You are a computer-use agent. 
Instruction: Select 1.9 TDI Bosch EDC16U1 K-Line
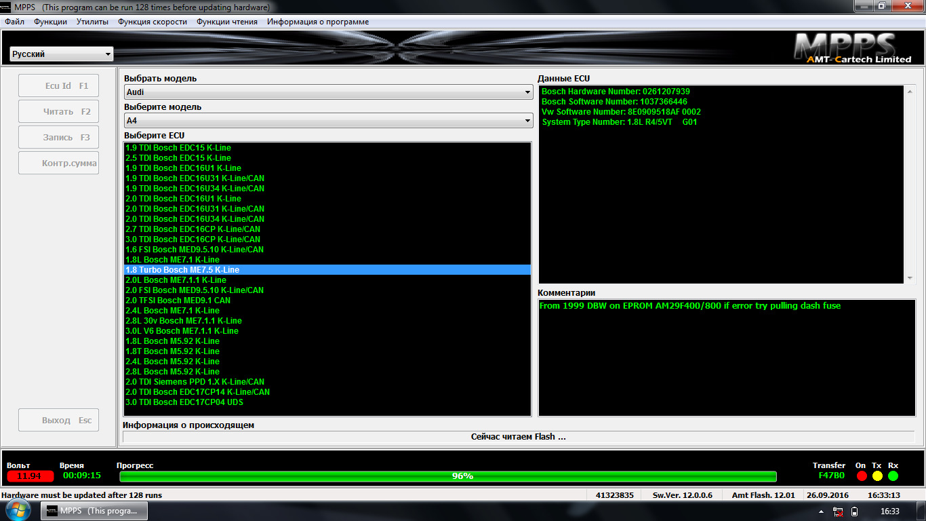327,168
